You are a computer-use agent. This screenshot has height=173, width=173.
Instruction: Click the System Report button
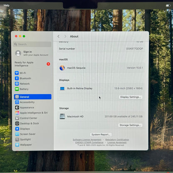[x=101, y=135]
